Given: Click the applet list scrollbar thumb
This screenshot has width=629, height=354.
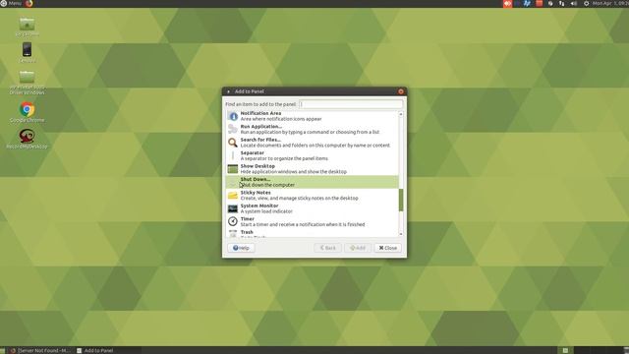Looking at the screenshot, I should tap(401, 200).
